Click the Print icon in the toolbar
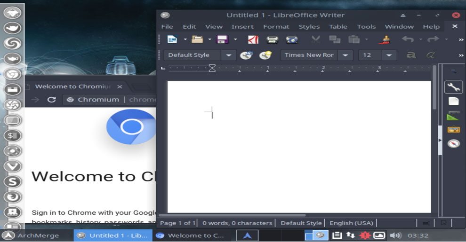 [272, 40]
